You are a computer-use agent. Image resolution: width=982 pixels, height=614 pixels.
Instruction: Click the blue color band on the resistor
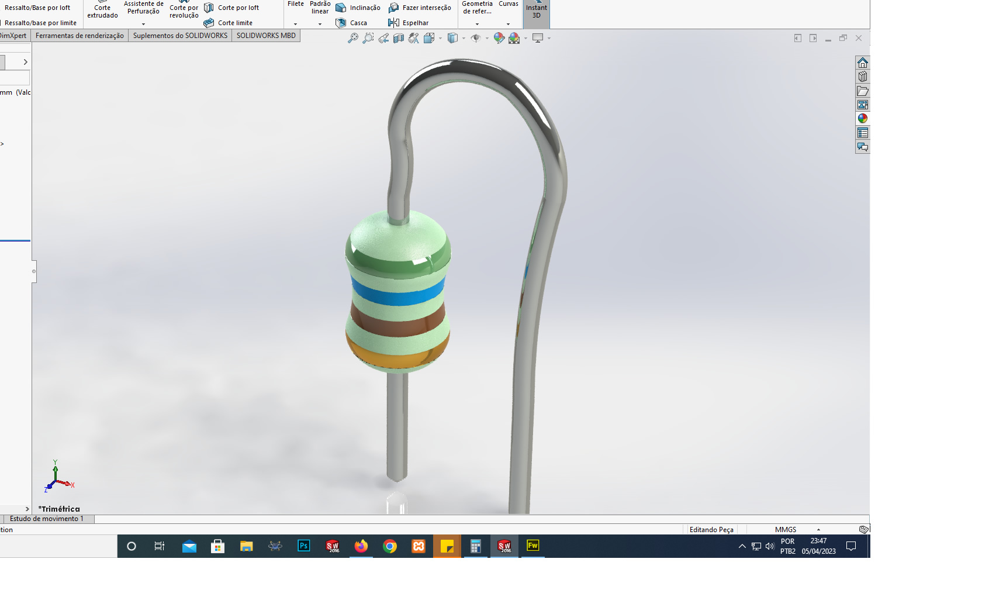click(397, 293)
